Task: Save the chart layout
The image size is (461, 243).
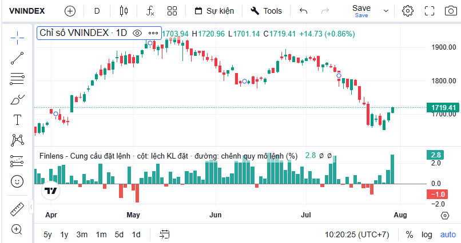Action: coord(361,11)
